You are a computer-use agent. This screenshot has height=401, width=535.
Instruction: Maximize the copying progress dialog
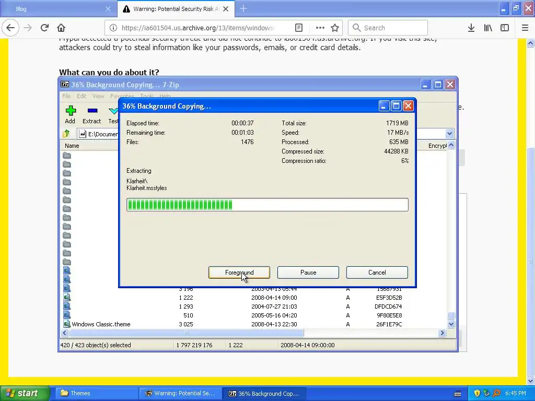(x=396, y=106)
